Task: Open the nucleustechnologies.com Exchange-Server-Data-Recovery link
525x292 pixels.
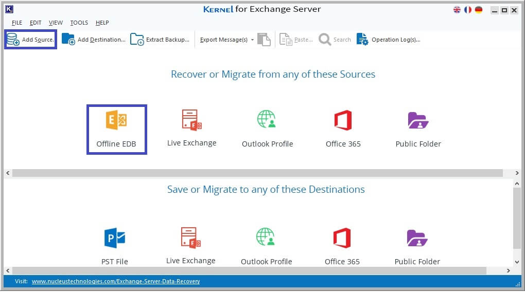Action: [x=116, y=281]
